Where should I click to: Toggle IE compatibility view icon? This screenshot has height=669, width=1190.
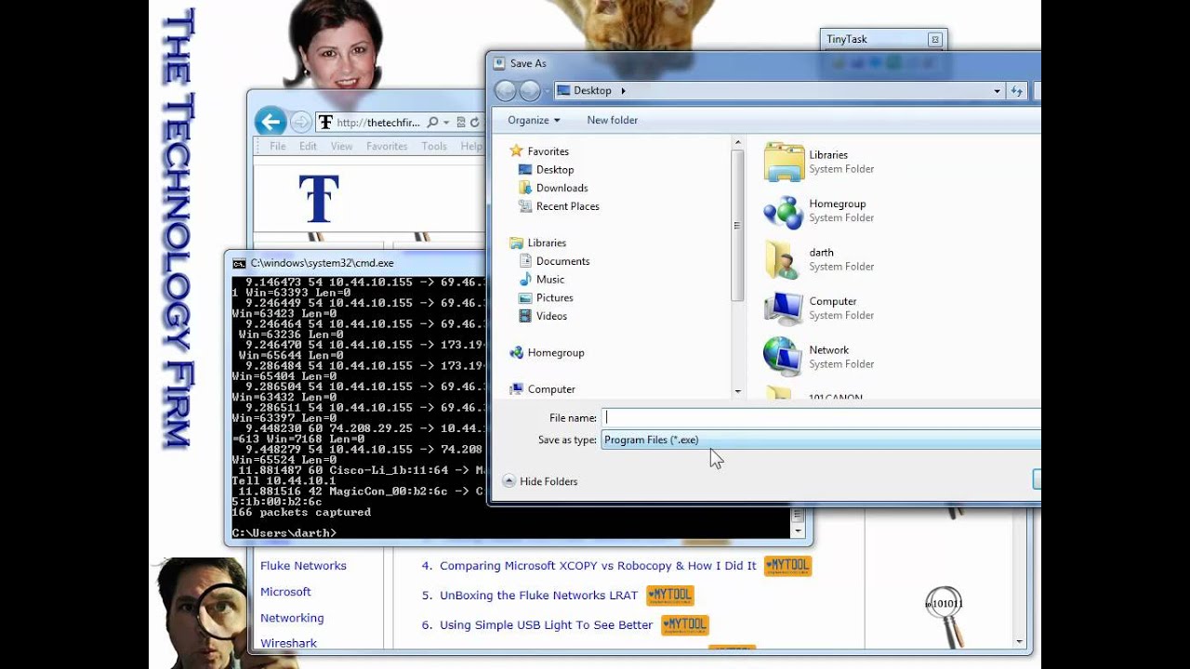460,123
